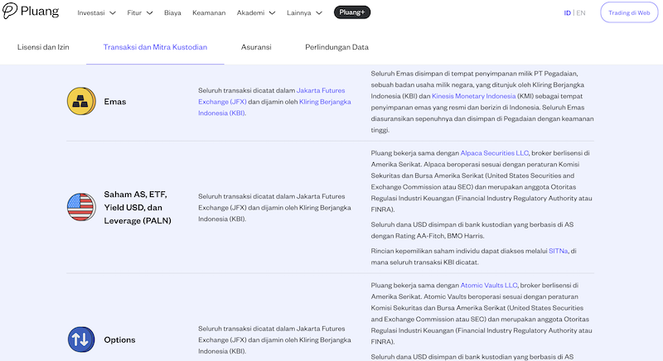
Task: Open the Keamanan menu item
Action: coord(209,13)
